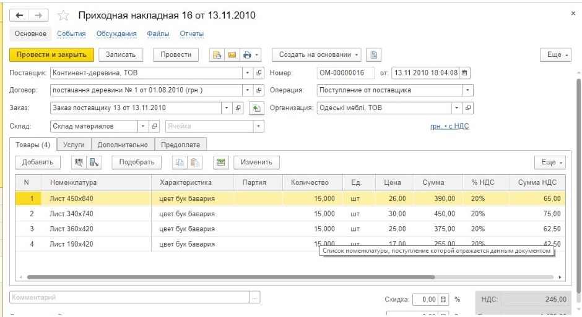Click Записать button
This screenshot has height=317, width=582.
click(121, 55)
